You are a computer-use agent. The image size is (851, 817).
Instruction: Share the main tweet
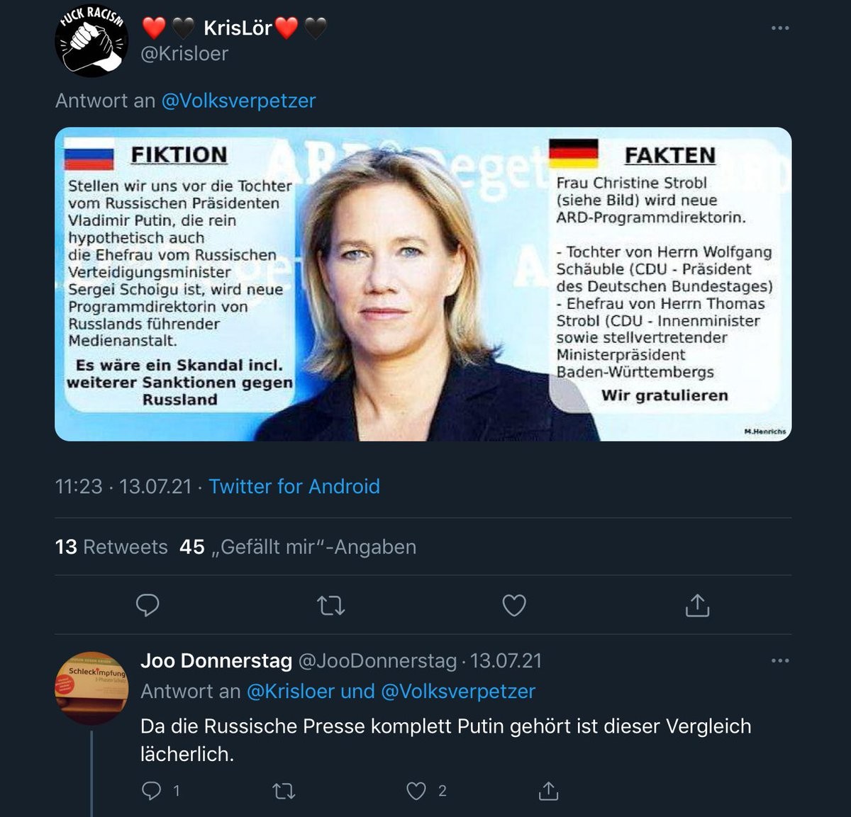[x=697, y=605]
